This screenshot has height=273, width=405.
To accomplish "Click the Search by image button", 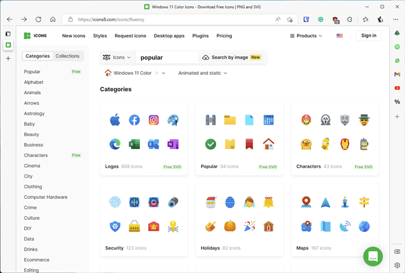I will (x=231, y=57).
